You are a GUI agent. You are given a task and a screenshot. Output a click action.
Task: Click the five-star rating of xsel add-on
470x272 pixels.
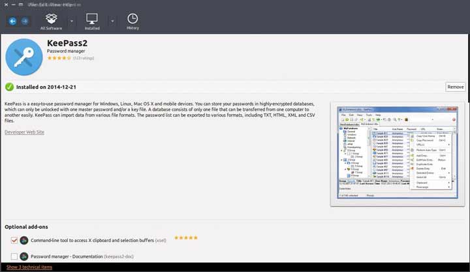(186, 238)
